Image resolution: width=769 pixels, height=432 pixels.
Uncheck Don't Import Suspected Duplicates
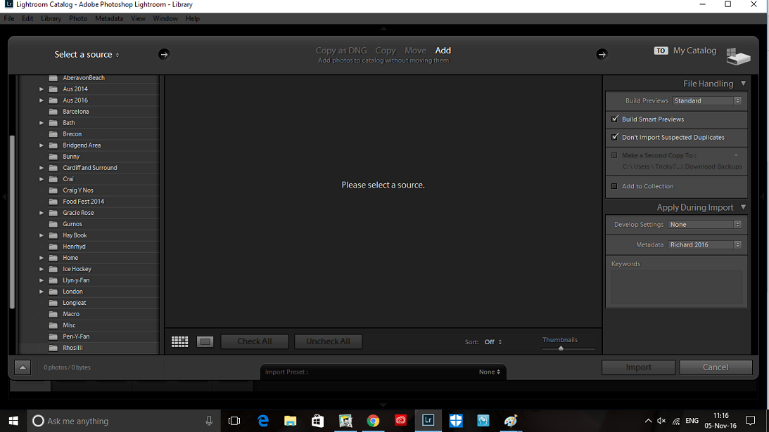pyautogui.click(x=615, y=138)
